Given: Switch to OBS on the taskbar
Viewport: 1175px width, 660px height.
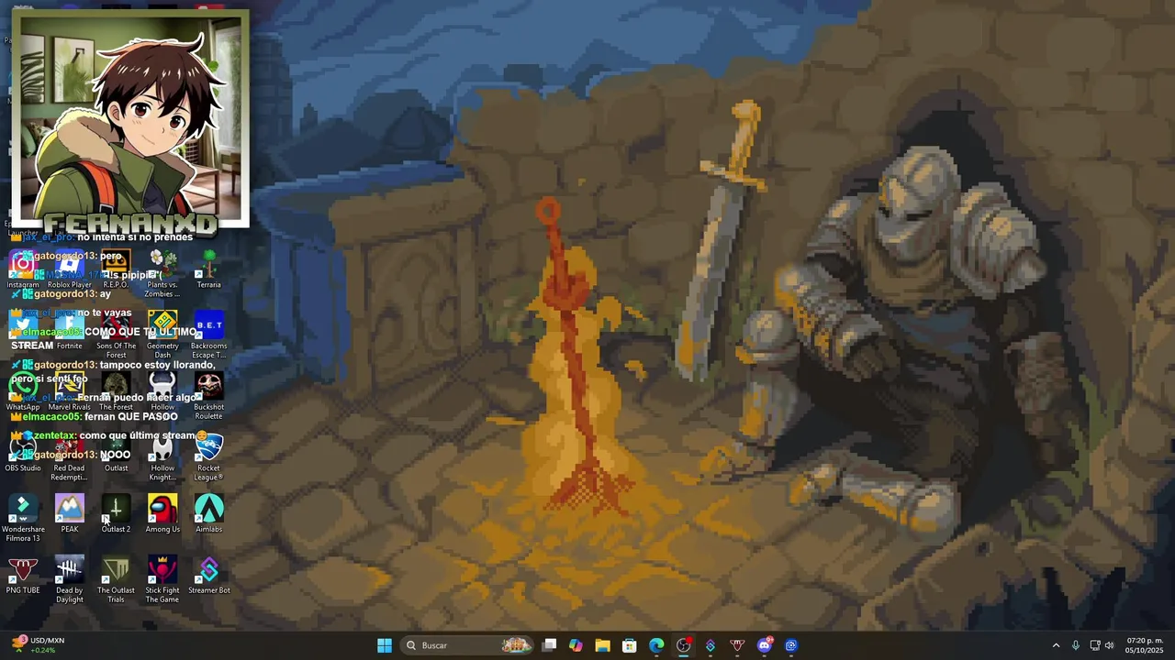Looking at the screenshot, I should click(x=683, y=645).
